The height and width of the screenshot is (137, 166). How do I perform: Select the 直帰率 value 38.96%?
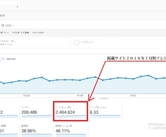click(29, 131)
